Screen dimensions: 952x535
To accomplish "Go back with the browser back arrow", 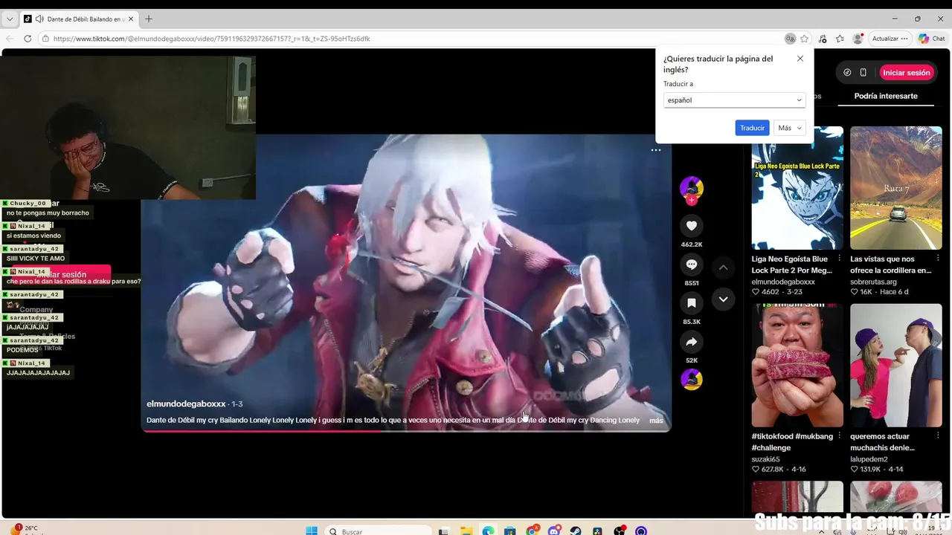I will (x=10, y=39).
